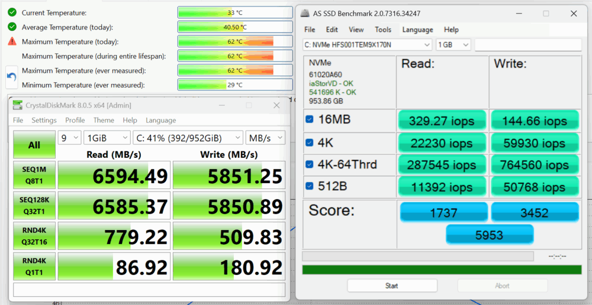Image resolution: width=592 pixels, height=305 pixels.
Task: Click the 3452 write score
Action: point(535,213)
